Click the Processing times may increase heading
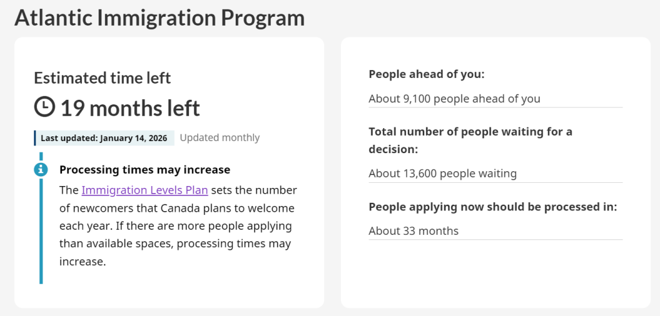 point(144,170)
